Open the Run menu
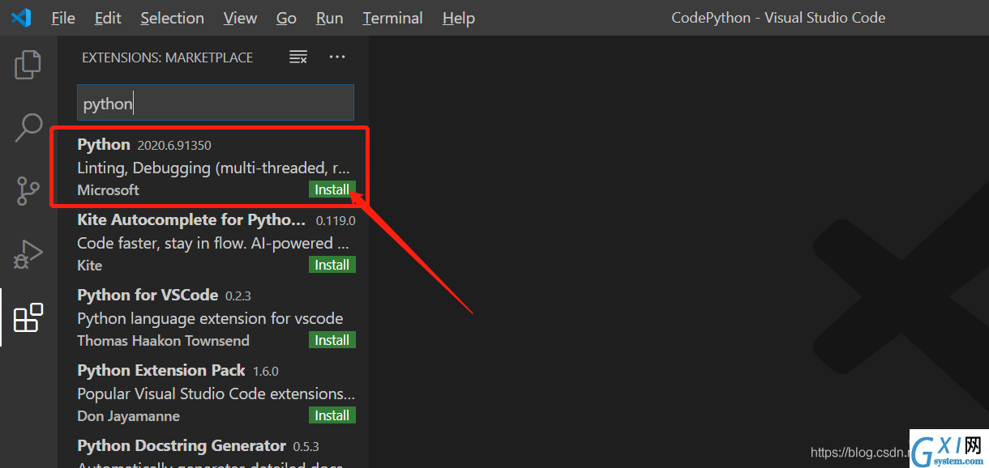This screenshot has width=989, height=468. tap(329, 18)
